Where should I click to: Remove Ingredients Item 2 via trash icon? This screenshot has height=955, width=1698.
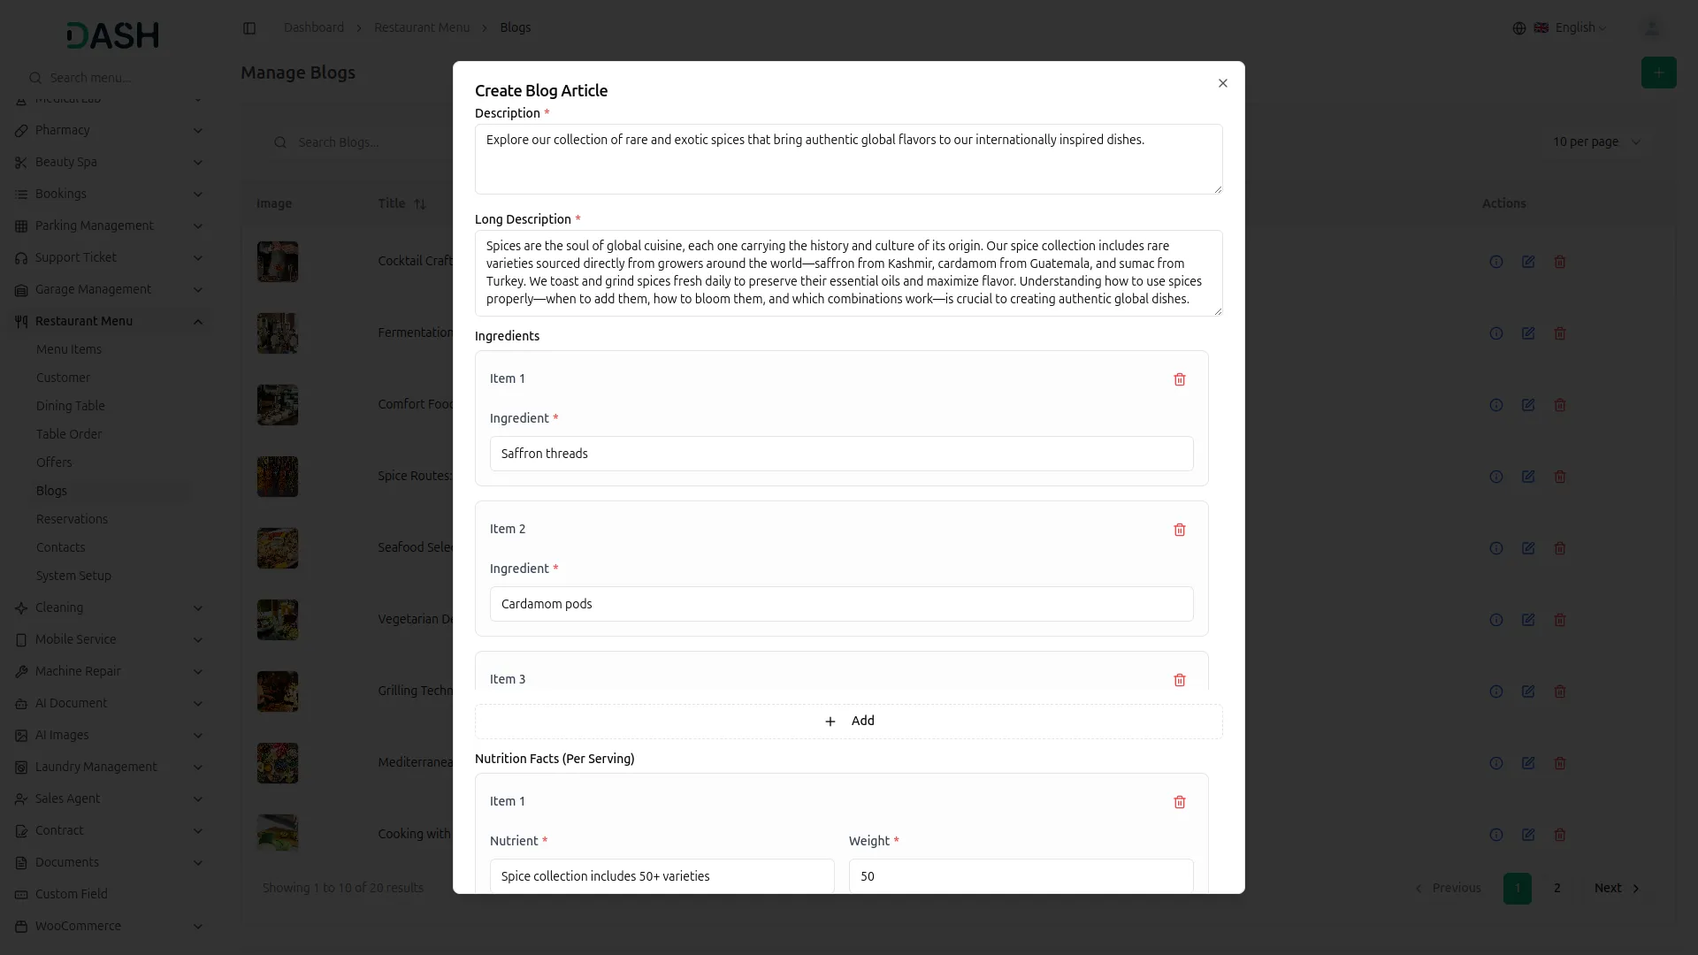[1179, 530]
